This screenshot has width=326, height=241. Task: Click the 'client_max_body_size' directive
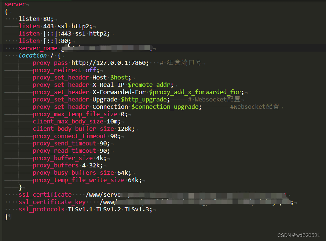click(68, 122)
